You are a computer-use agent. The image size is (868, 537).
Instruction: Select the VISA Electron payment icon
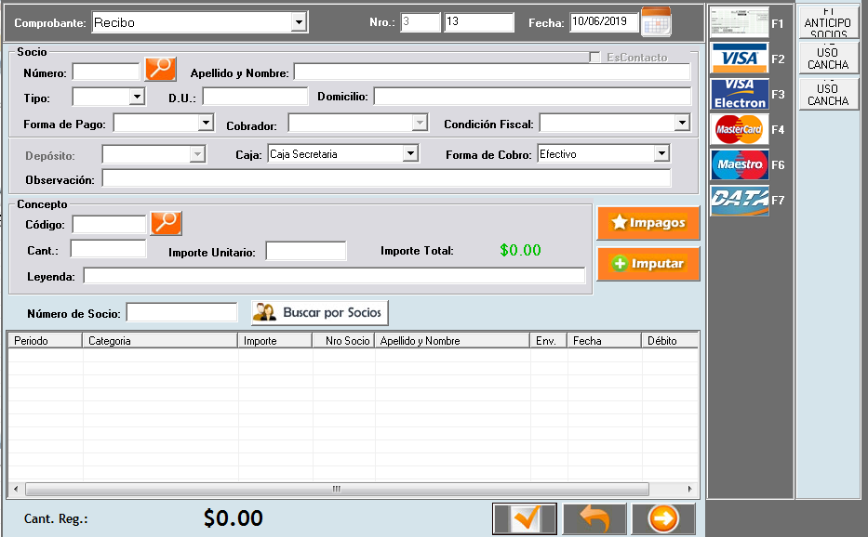[739, 94]
